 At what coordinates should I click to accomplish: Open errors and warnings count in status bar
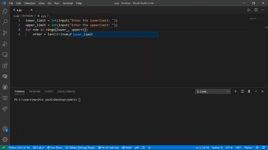point(39,147)
